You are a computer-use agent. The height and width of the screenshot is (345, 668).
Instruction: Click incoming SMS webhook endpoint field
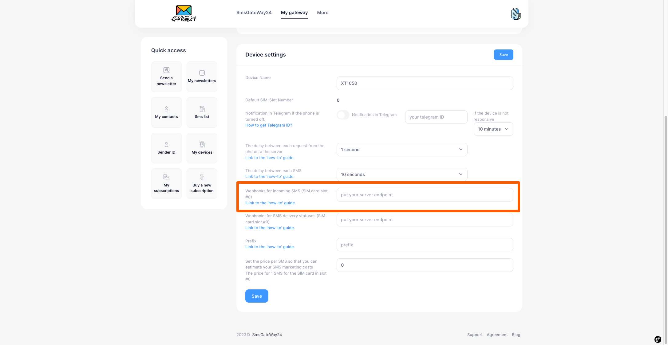[425, 195]
